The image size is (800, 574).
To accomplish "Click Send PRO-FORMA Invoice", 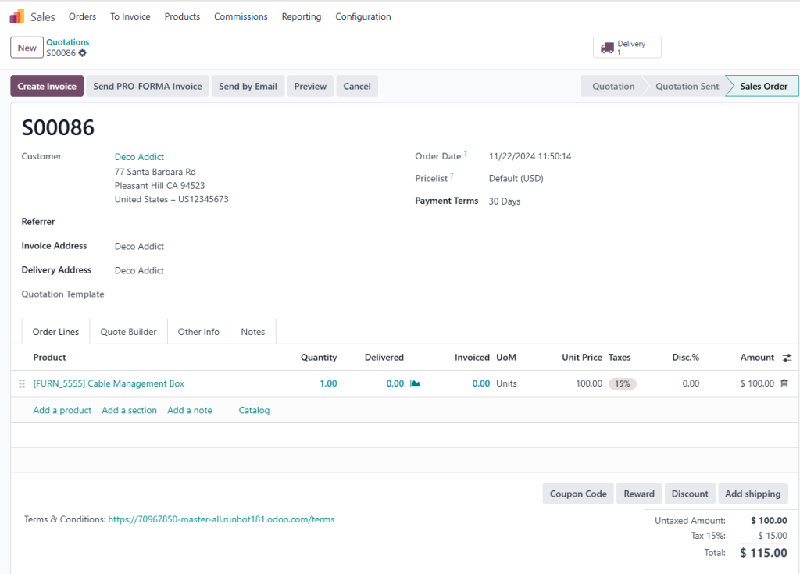I will click(x=148, y=86).
